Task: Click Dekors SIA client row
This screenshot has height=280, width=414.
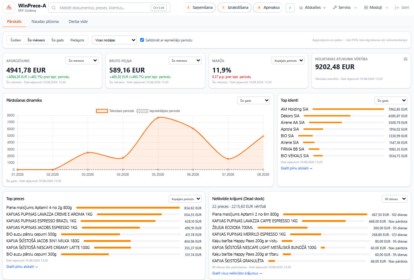Action: (344, 116)
